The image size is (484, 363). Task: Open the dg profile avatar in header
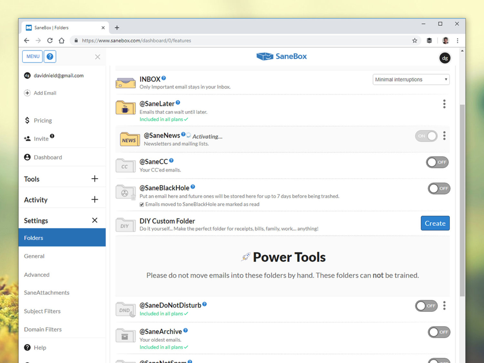point(445,58)
